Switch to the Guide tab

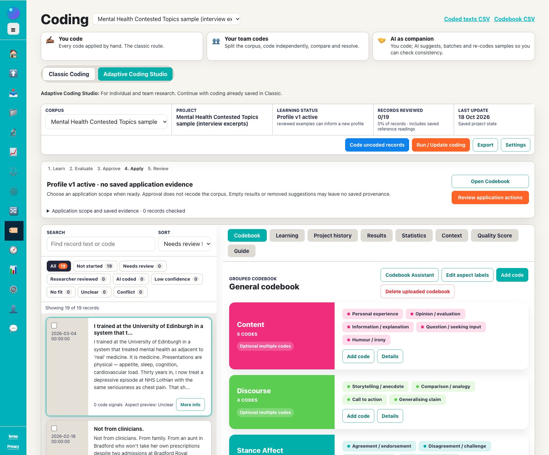241,251
